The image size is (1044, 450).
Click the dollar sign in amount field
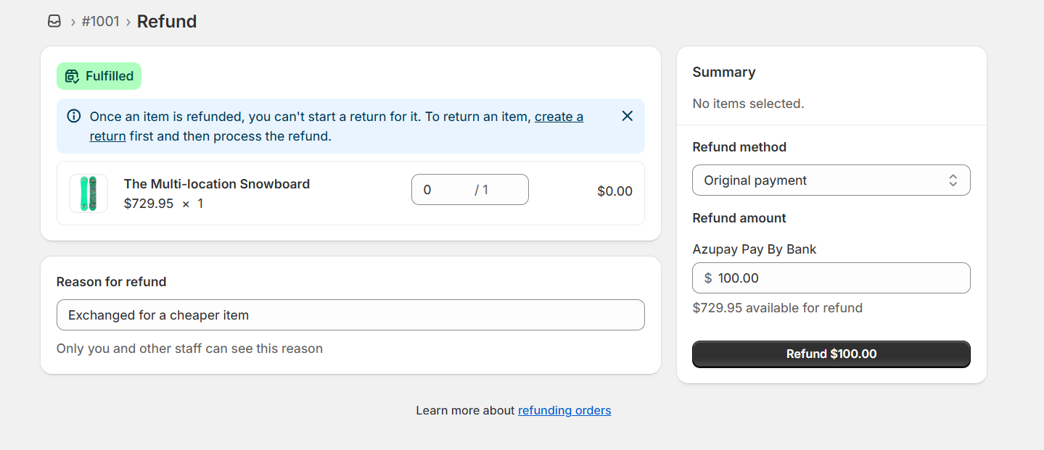click(708, 278)
